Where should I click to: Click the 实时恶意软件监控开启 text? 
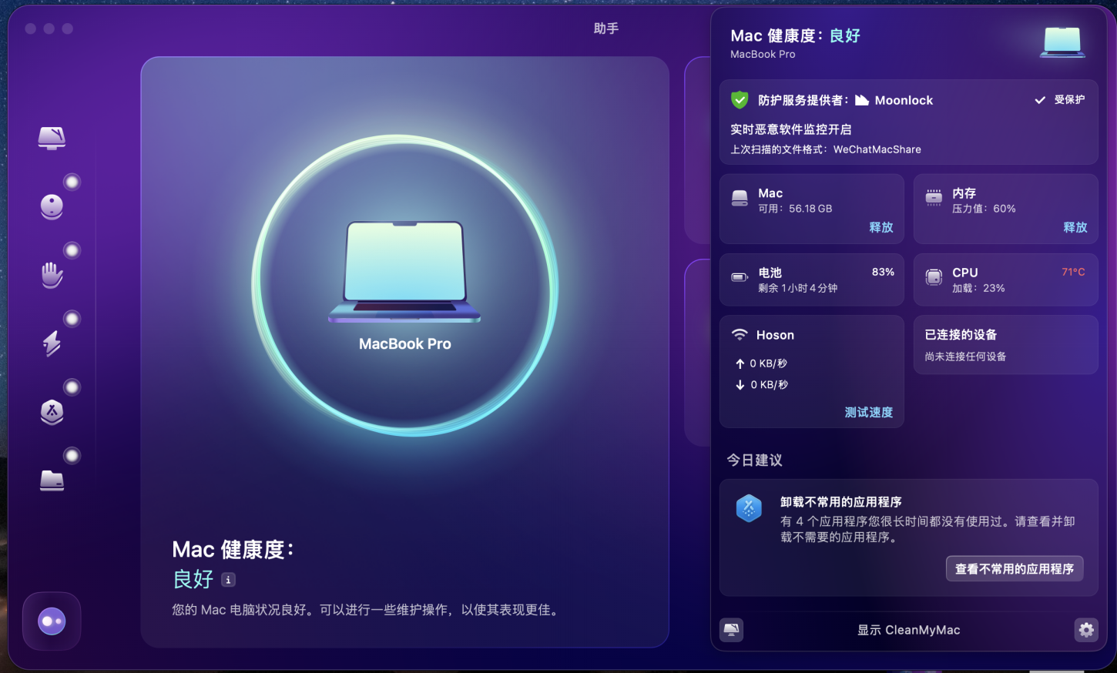pyautogui.click(x=791, y=129)
